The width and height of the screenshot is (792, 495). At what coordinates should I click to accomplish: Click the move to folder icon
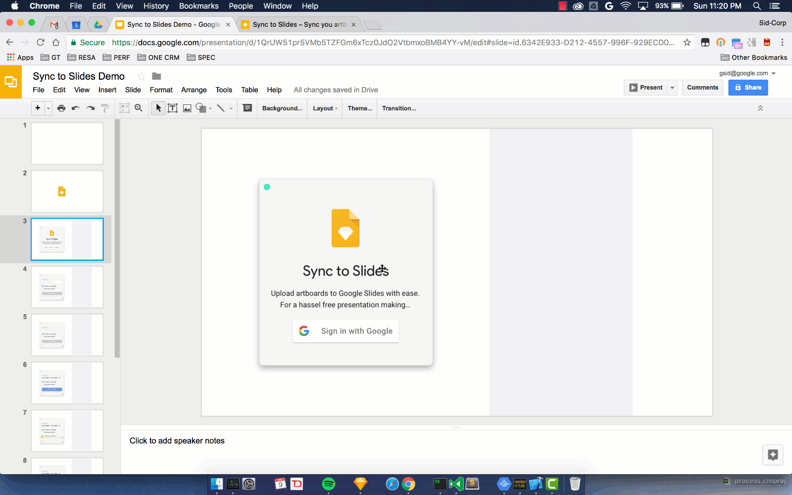click(x=156, y=76)
